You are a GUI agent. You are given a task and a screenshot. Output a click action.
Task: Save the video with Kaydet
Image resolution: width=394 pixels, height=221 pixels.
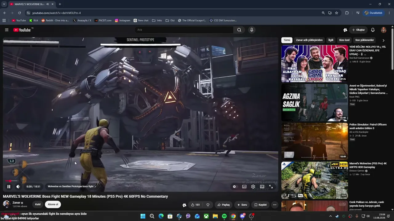coord(260,205)
